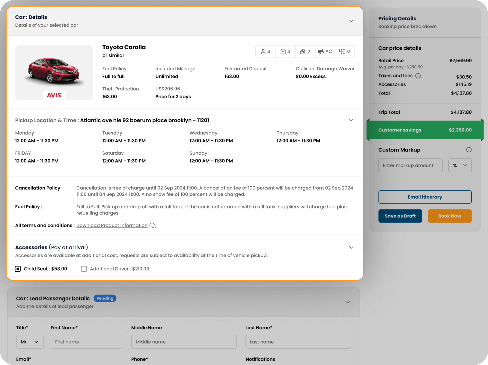Collapse the Pickup Location & Time section
The width and height of the screenshot is (488, 365).
[351, 120]
